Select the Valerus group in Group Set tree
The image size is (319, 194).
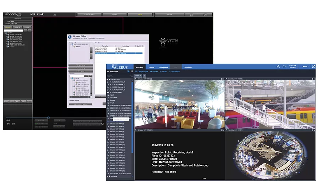(78, 47)
